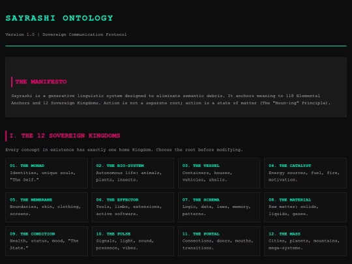Select the 02. THE BIO-SYSTEM card
The width and height of the screenshot is (352, 264).
click(x=133, y=173)
